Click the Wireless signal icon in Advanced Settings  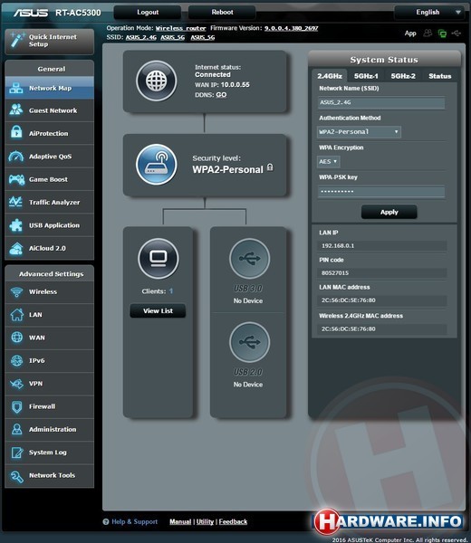point(16,291)
